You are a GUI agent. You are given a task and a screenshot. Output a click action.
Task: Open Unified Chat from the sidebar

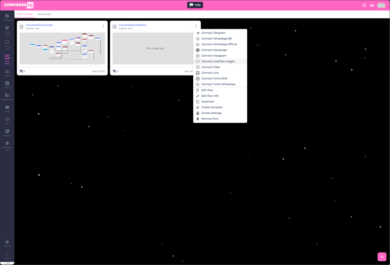7,45
